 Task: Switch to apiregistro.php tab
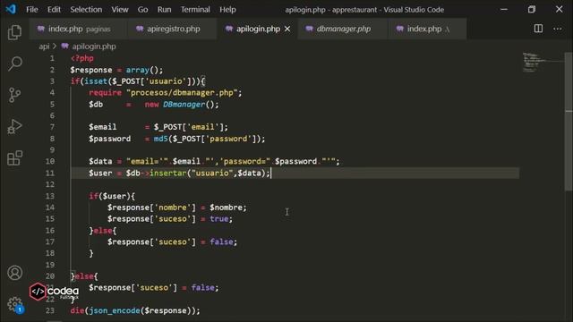coord(172,29)
